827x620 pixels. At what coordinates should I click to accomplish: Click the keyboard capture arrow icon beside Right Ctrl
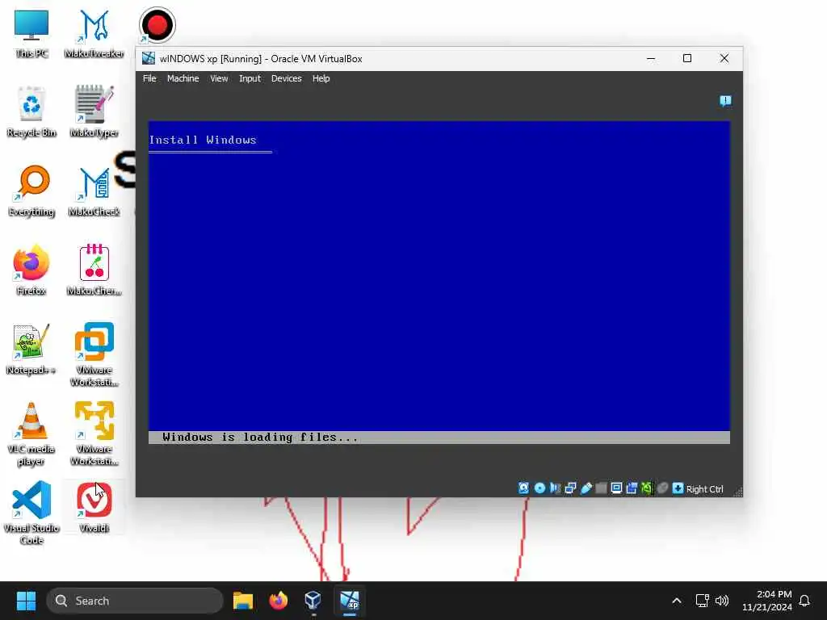pyautogui.click(x=678, y=488)
